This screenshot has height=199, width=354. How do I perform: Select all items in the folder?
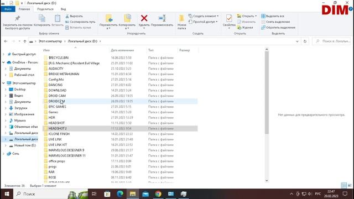tap(273, 16)
